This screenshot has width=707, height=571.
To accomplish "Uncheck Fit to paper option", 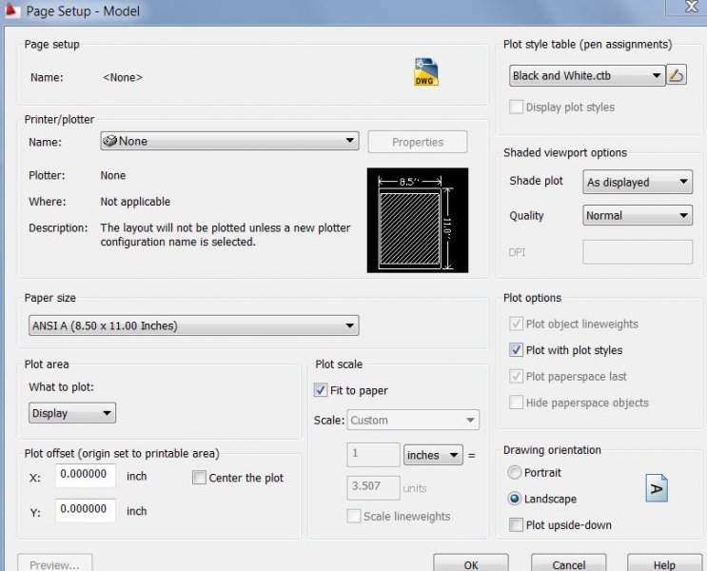I will click(320, 390).
